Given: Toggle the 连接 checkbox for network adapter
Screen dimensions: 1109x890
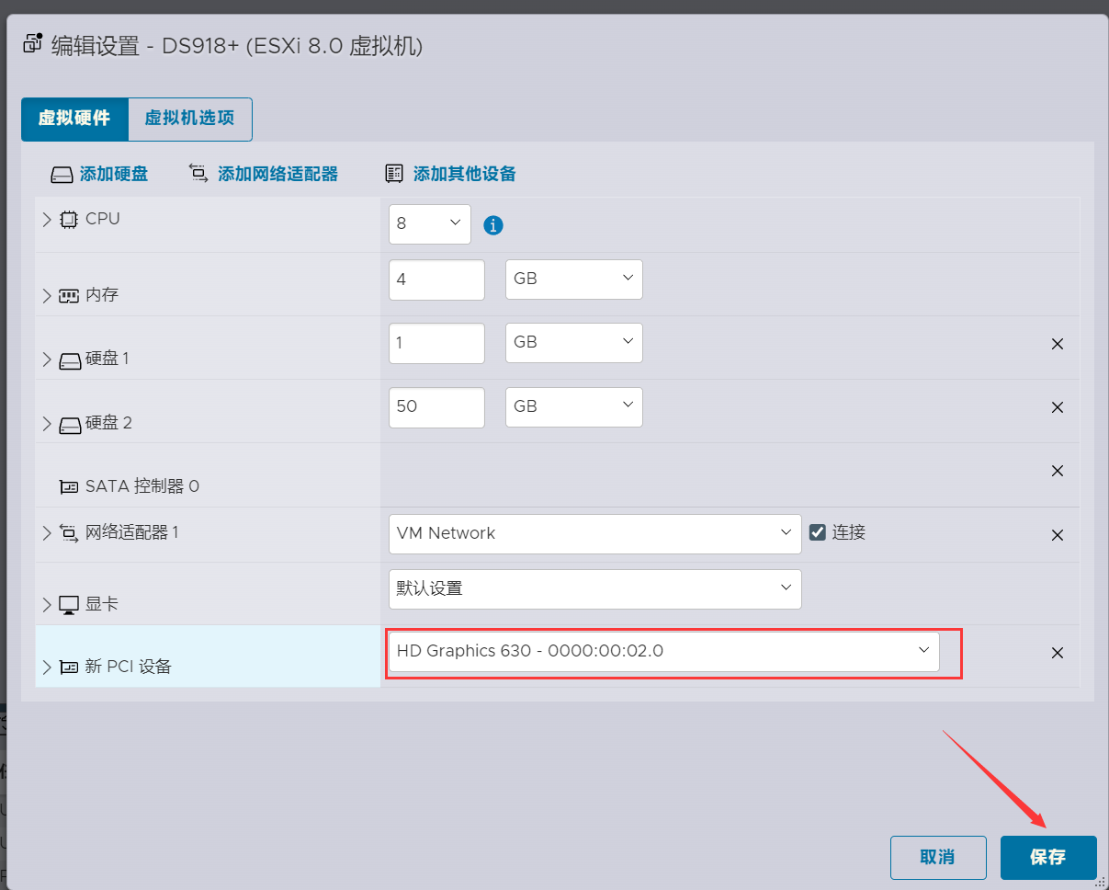Looking at the screenshot, I should [x=818, y=532].
